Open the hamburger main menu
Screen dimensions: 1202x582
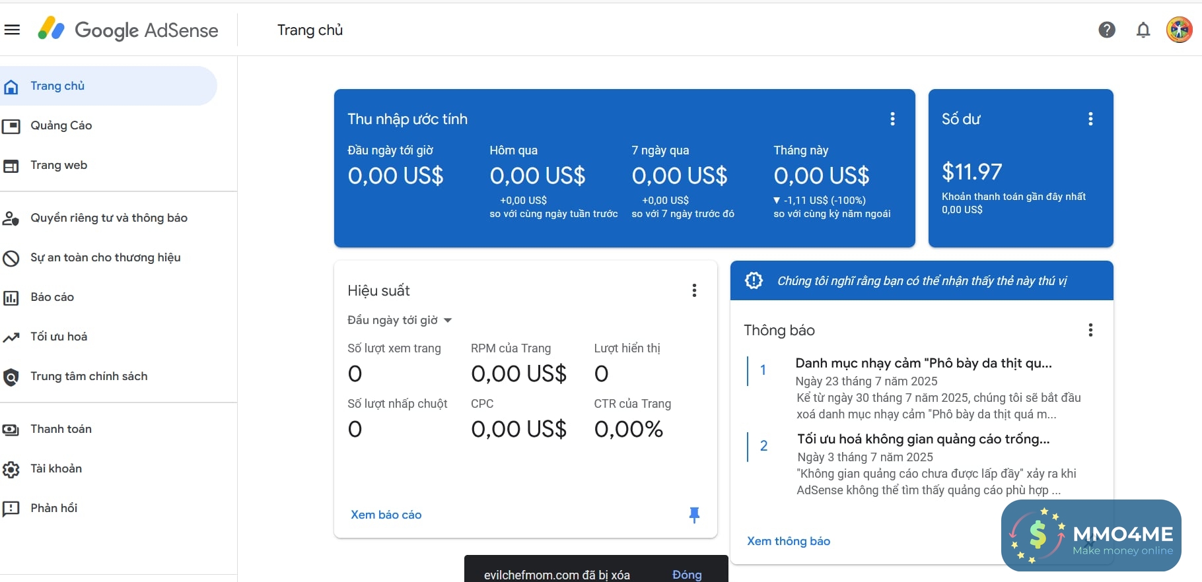tap(12, 30)
